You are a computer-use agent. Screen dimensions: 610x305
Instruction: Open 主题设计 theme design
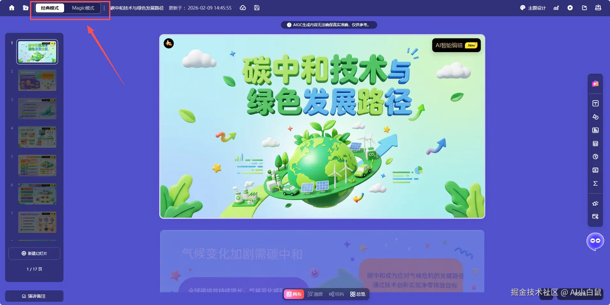click(x=533, y=8)
